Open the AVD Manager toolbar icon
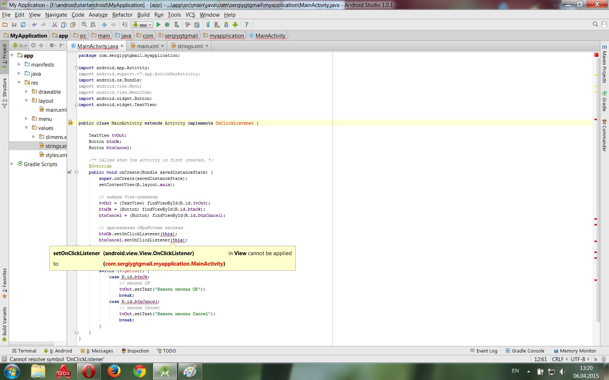 click(x=217, y=25)
